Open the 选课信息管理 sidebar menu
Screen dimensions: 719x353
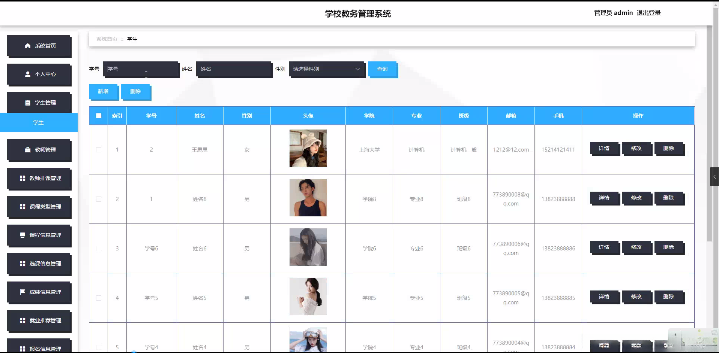point(39,264)
